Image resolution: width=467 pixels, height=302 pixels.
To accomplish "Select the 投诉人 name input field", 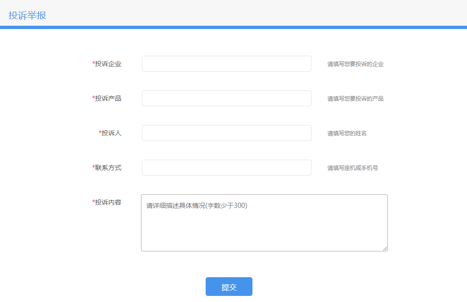I will click(x=226, y=133).
